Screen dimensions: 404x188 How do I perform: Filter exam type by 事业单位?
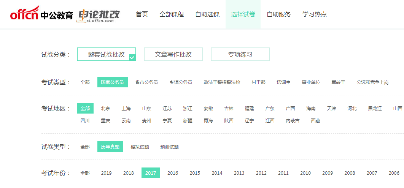click(311, 82)
